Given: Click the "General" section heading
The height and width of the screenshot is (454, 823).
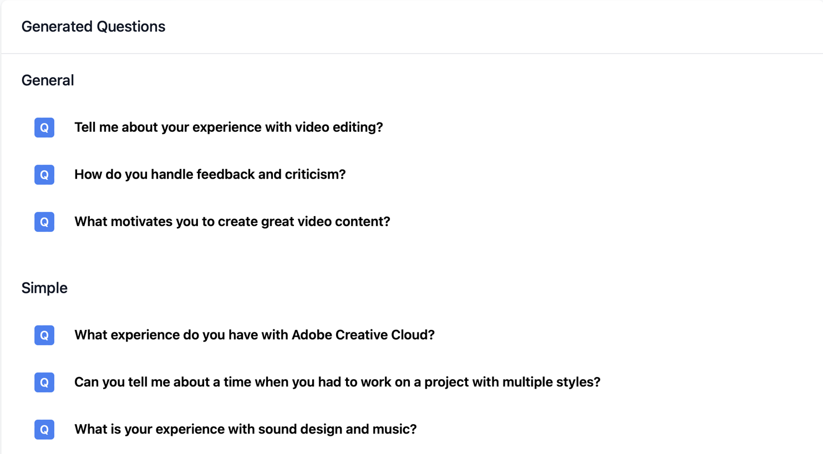Looking at the screenshot, I should [48, 80].
